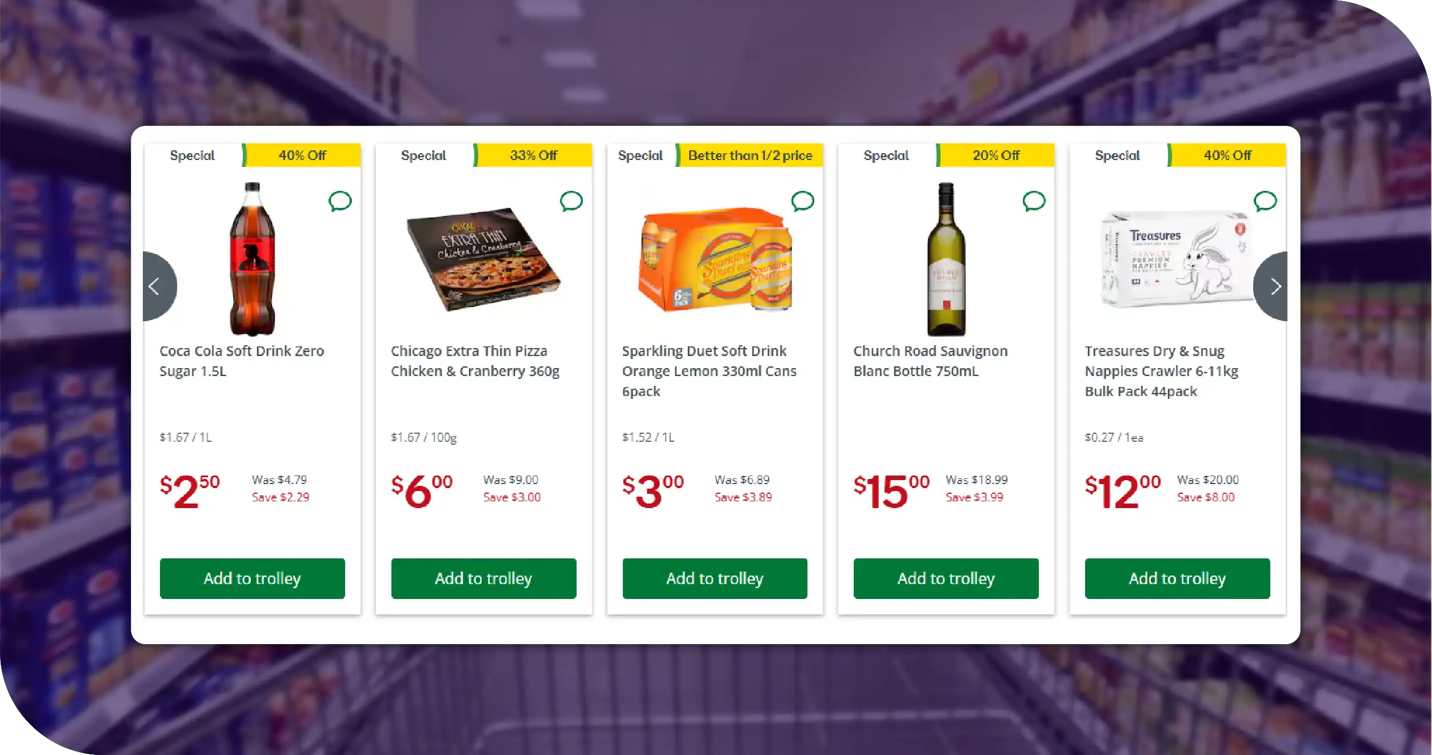Screen dimensions: 1432x755
Task: Click the Better than 1/2 price banner
Action: click(750, 155)
